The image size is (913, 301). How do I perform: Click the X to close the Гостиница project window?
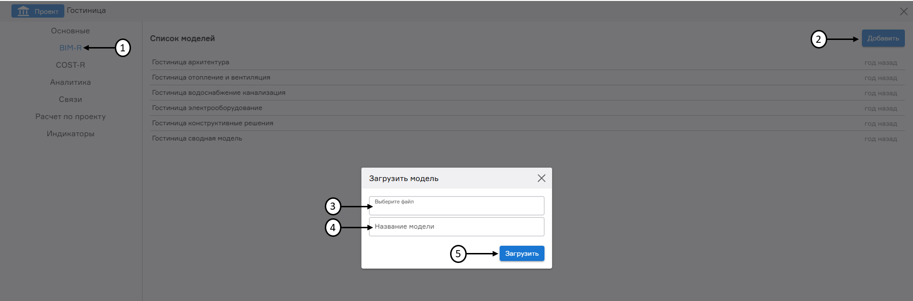tap(903, 12)
